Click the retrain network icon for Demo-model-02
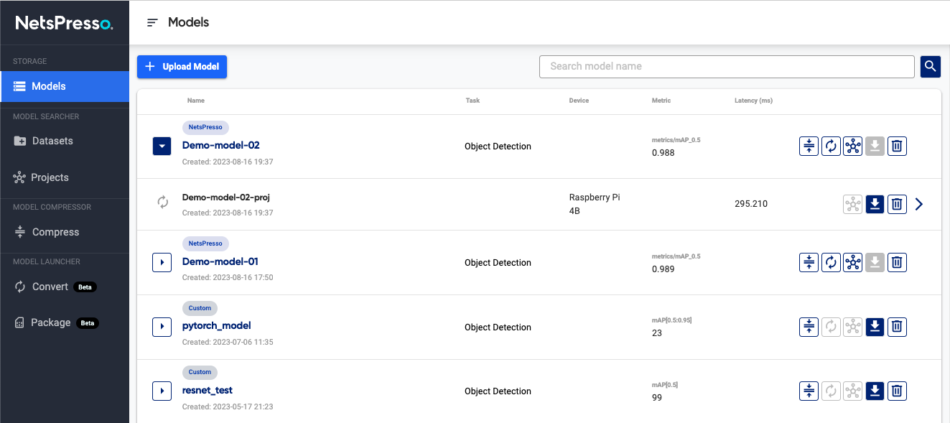 852,147
